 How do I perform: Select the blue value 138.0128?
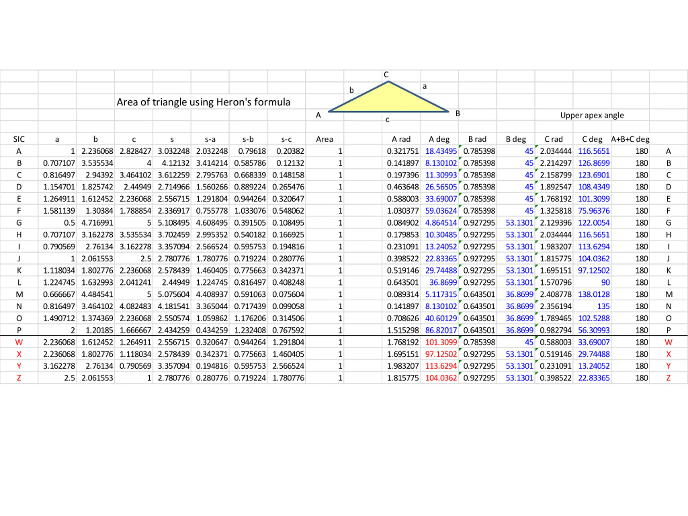point(594,294)
